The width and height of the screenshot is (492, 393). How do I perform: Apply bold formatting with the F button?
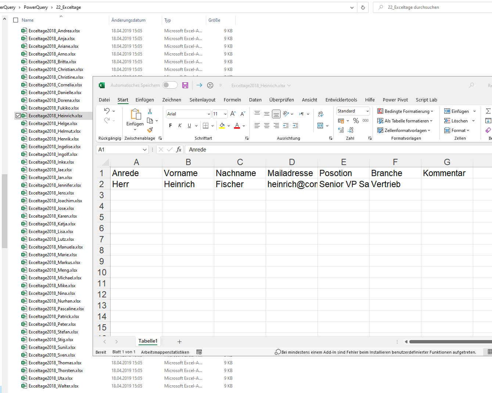(170, 126)
